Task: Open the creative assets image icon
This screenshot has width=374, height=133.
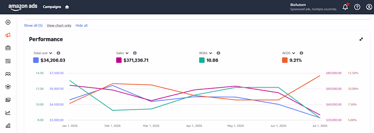Action: (x=8, y=100)
